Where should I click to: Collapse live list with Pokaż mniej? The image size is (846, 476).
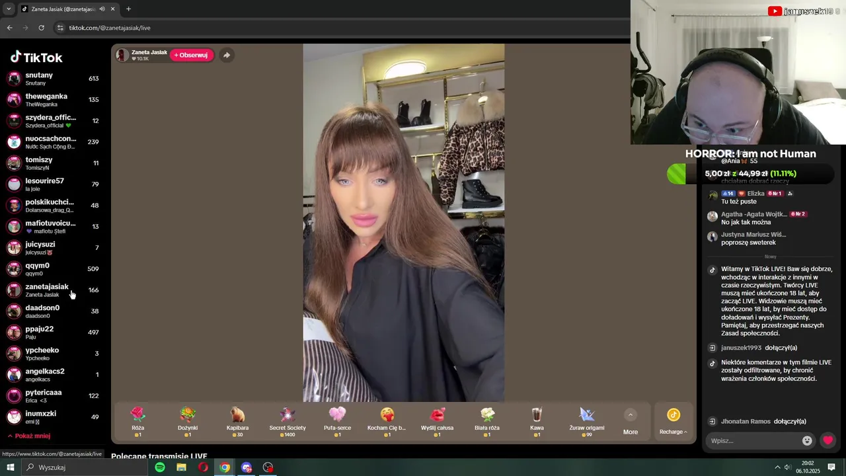(x=28, y=436)
